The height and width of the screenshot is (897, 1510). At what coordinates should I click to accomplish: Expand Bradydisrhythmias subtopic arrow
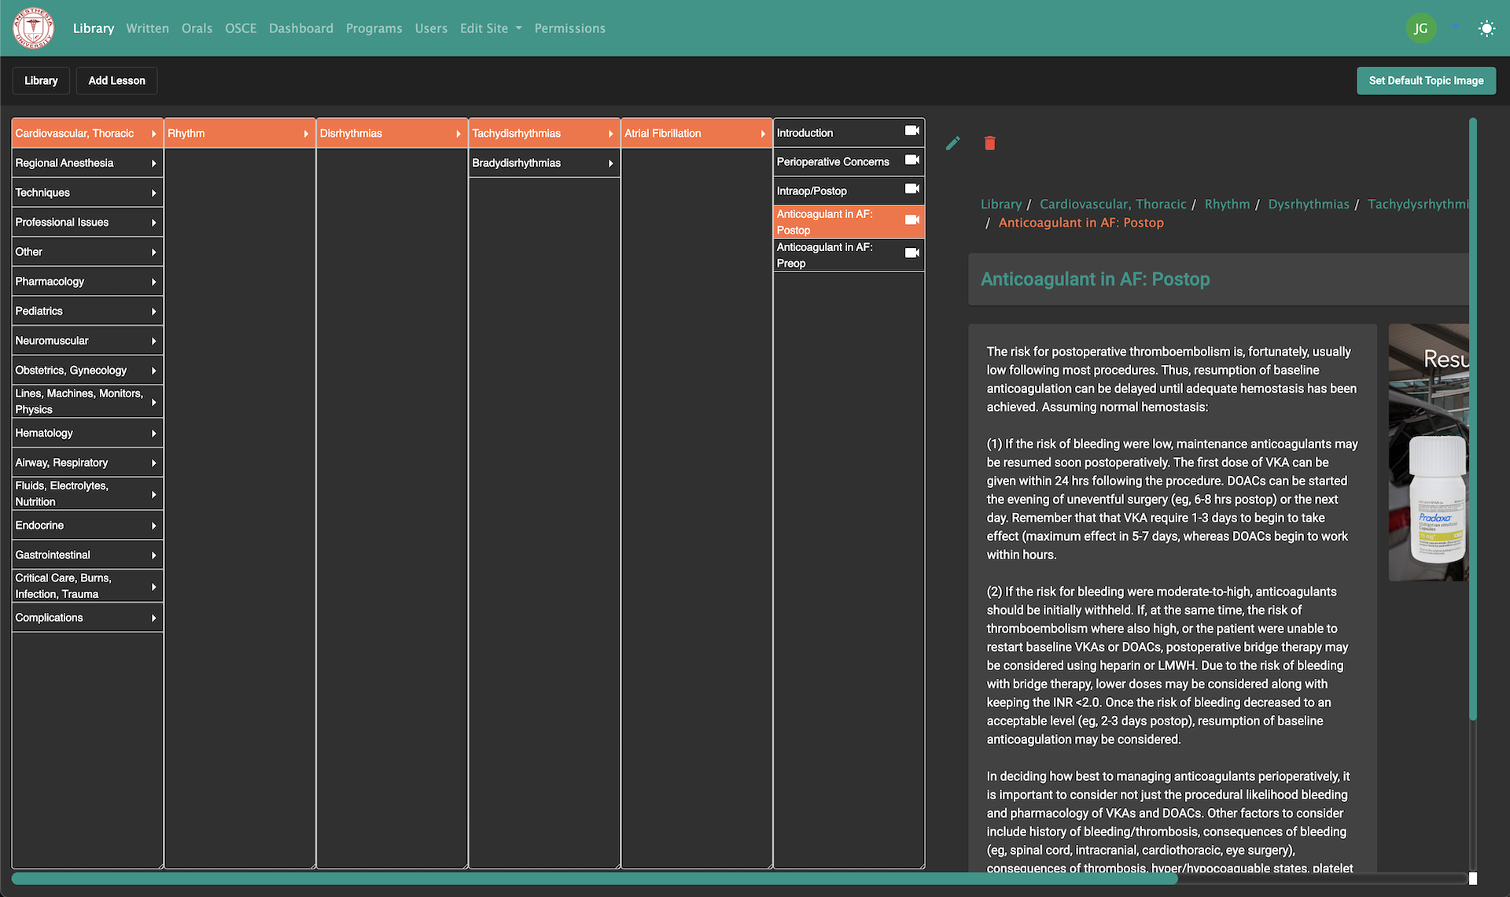[x=610, y=164]
